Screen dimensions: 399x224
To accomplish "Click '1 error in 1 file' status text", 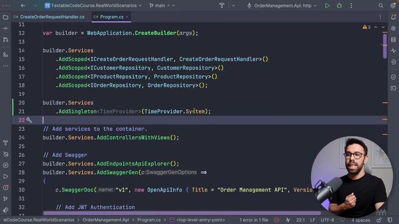I will (x=254, y=220).
